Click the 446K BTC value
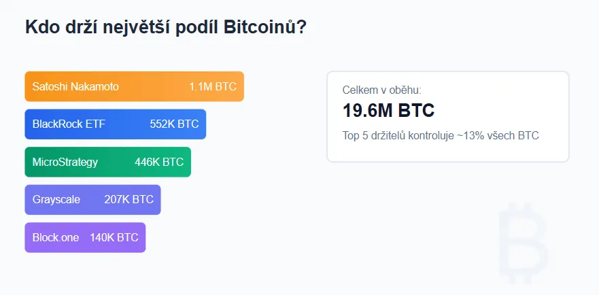Image resolution: width=599 pixels, height=295 pixels. (159, 162)
